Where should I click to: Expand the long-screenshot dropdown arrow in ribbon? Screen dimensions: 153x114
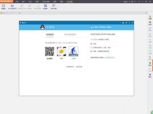pos(48,9)
